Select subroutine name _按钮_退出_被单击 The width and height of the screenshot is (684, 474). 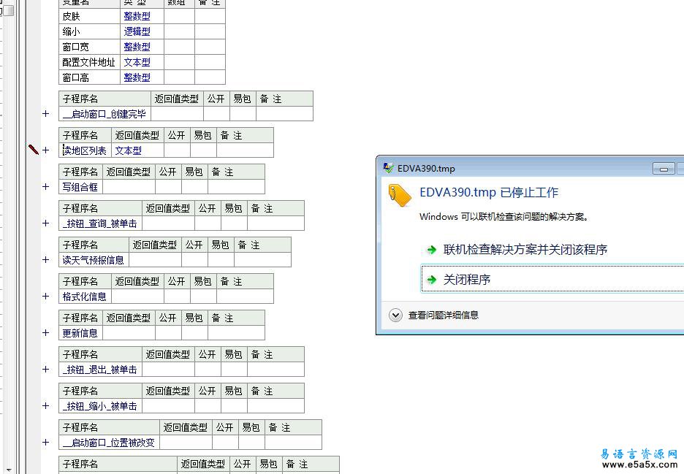click(x=100, y=370)
